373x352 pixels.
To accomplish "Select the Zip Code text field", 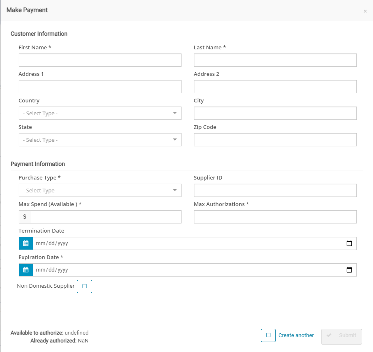I will tap(275, 140).
